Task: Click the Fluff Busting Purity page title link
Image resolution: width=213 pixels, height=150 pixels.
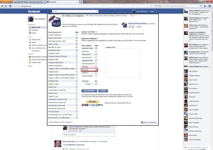Action: 137,23
